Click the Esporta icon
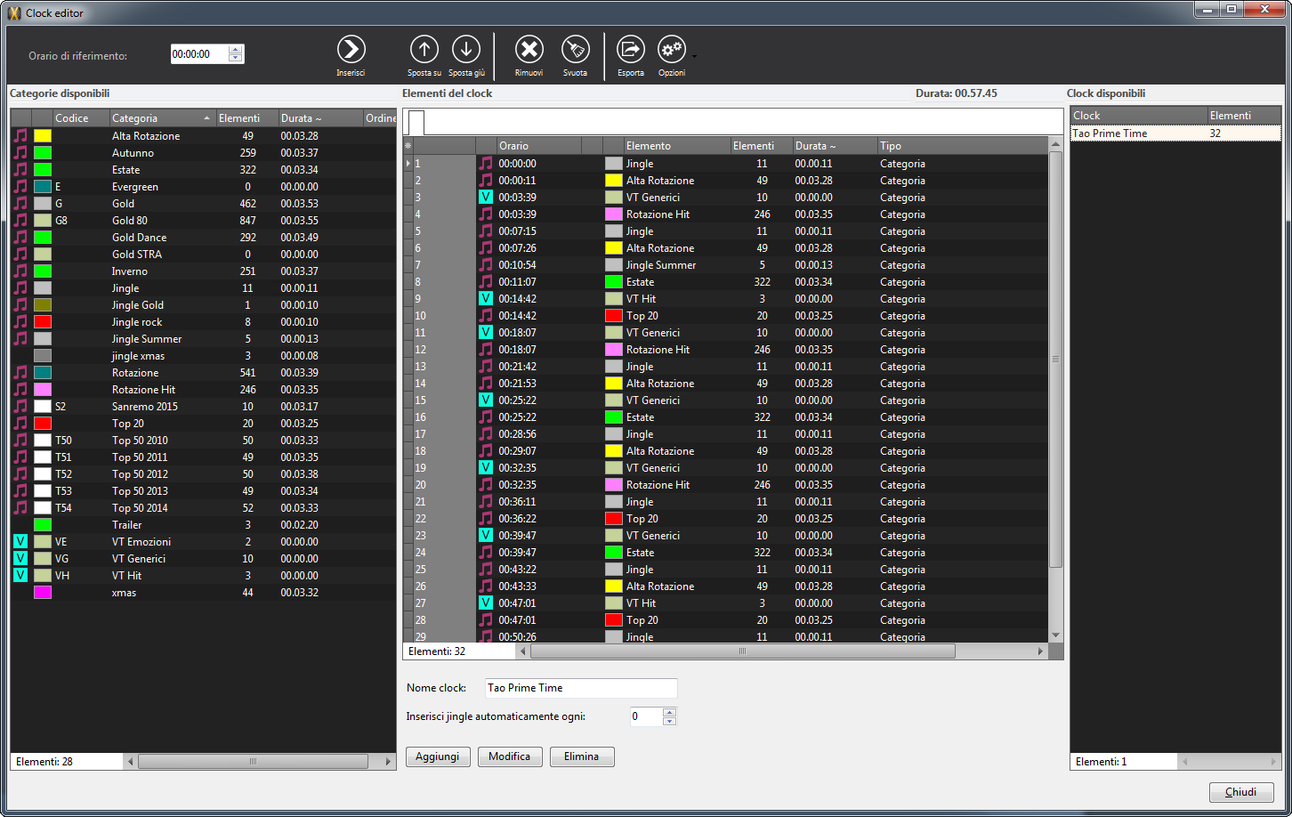Screen dimensions: 1292x817 point(630,50)
